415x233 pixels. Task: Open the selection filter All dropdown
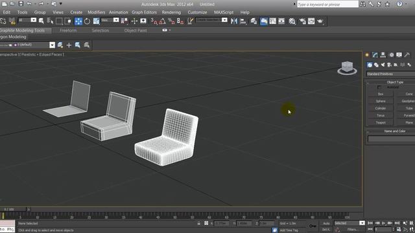pyautogui.click(x=27, y=20)
